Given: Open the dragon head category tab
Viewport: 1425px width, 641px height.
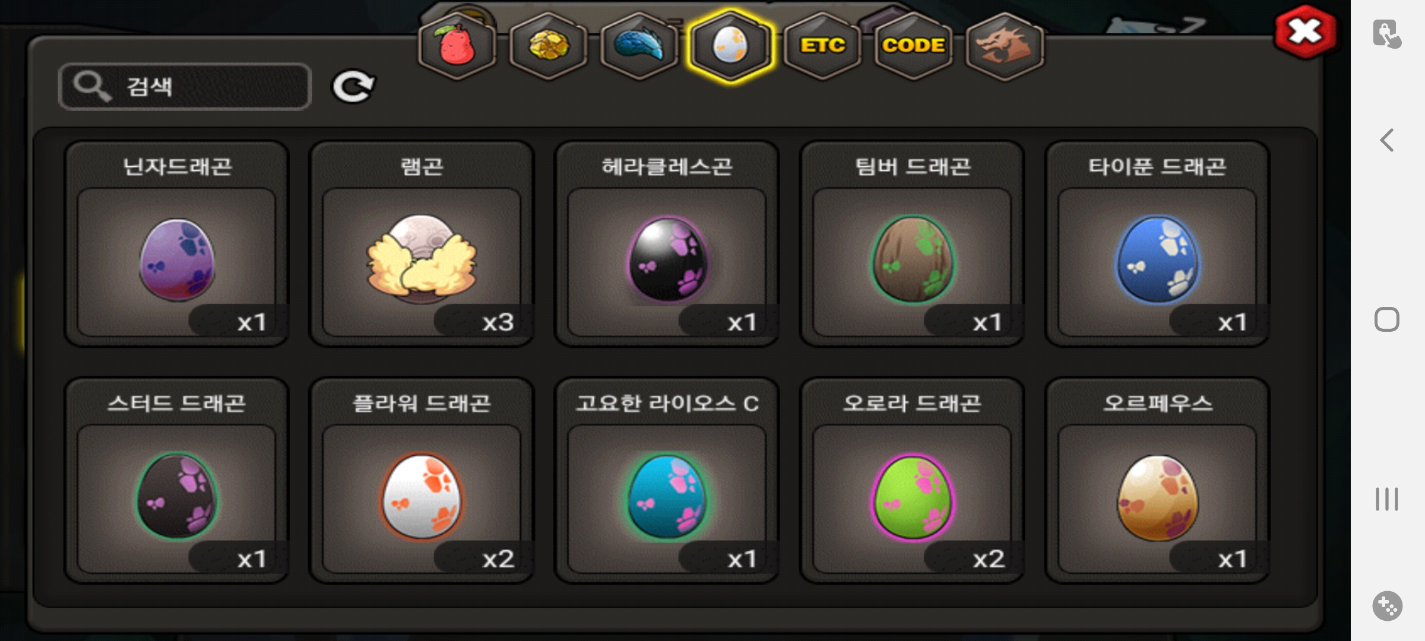Looking at the screenshot, I should click(1005, 46).
